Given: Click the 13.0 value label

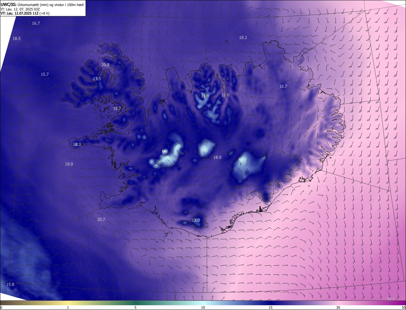Looking at the screenshot, I should pyautogui.click(x=196, y=220).
